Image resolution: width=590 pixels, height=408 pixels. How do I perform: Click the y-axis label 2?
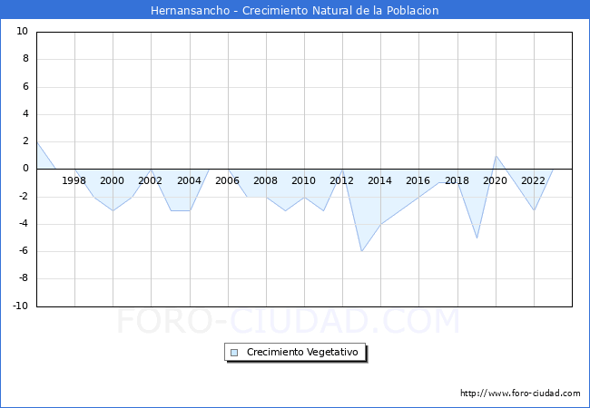(25, 141)
